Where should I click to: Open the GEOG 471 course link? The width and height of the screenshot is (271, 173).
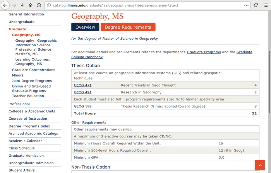82,85
